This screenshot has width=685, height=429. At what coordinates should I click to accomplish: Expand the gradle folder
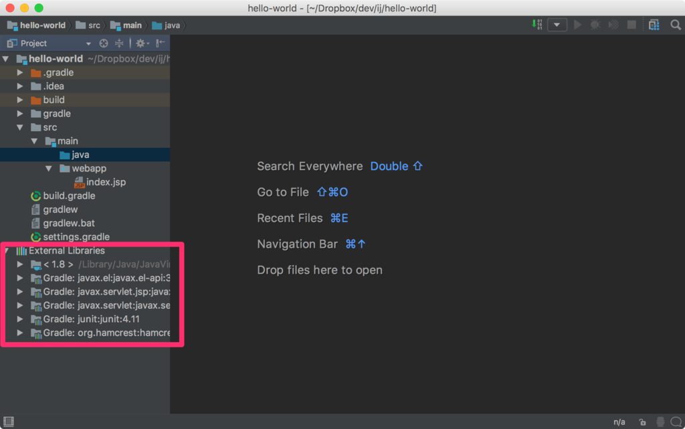click(19, 114)
